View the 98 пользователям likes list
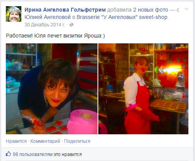 (x=33, y=154)
